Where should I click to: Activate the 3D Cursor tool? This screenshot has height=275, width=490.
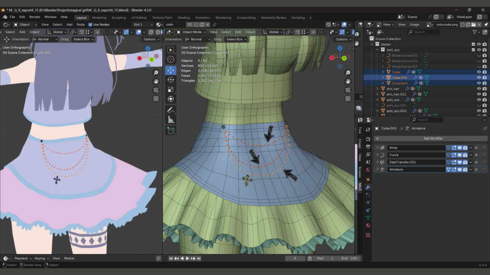coord(171,60)
